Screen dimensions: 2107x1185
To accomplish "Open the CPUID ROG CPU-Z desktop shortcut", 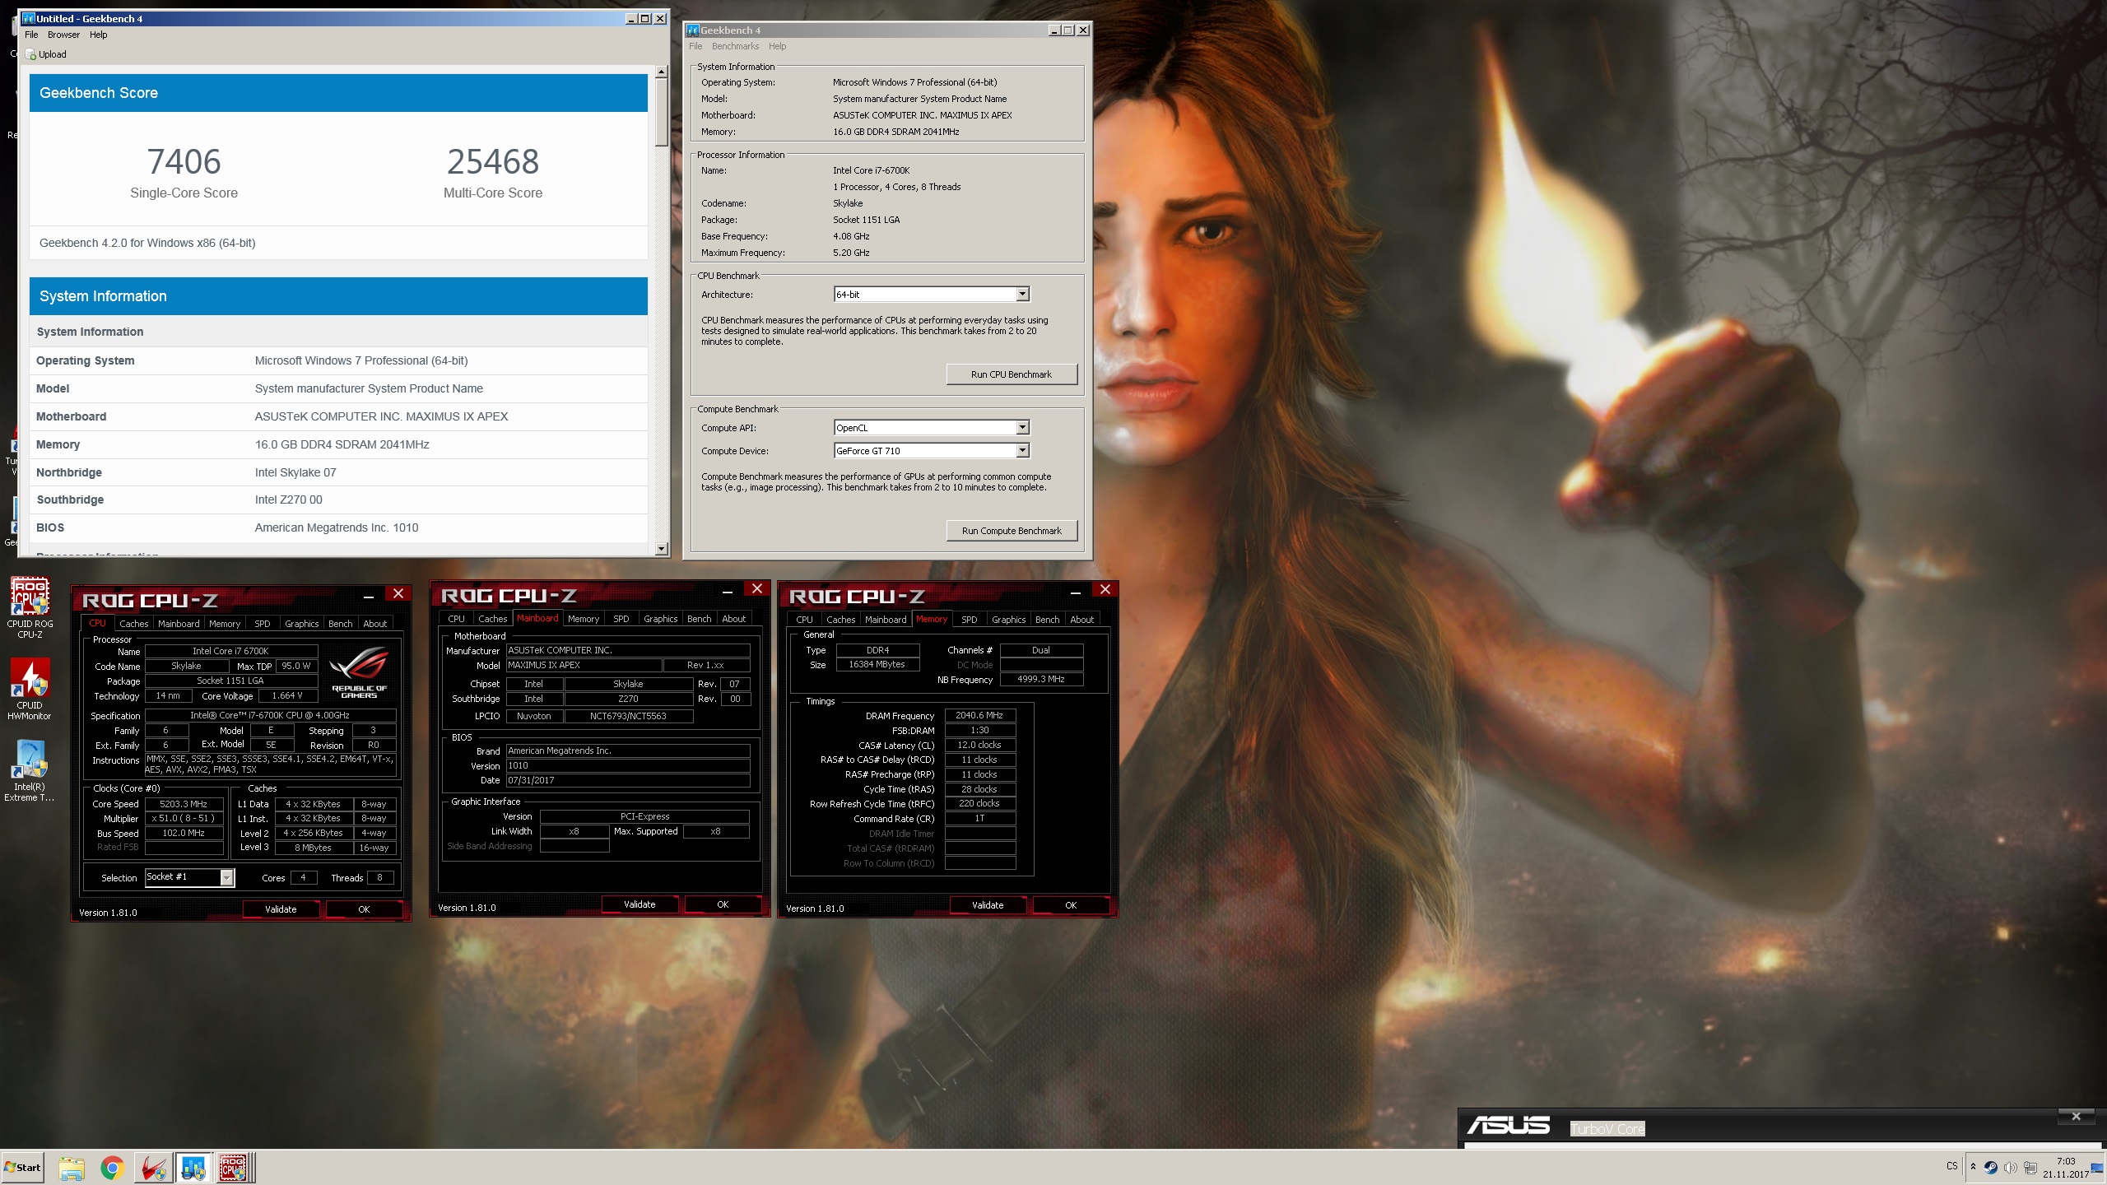I will pyautogui.click(x=30, y=607).
